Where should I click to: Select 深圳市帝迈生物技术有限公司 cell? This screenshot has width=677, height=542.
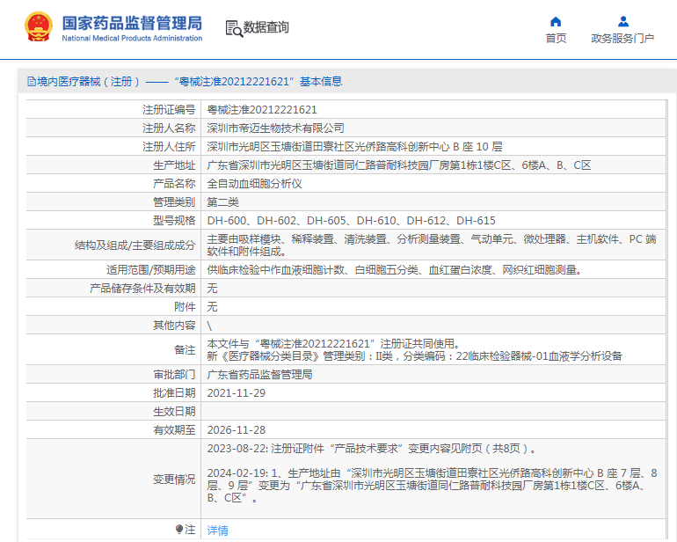(x=275, y=128)
